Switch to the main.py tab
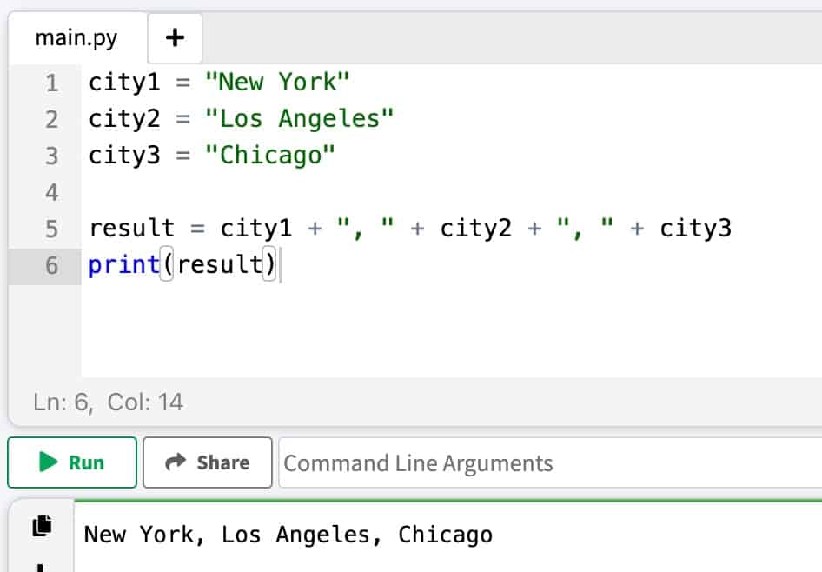822x572 pixels. tap(76, 37)
